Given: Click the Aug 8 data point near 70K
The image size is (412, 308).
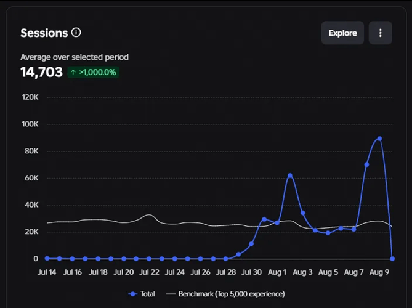Looking at the screenshot, I should [x=366, y=164].
